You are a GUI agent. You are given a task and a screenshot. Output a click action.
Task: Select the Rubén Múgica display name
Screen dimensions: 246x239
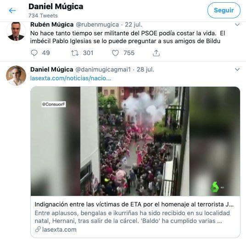click(52, 24)
